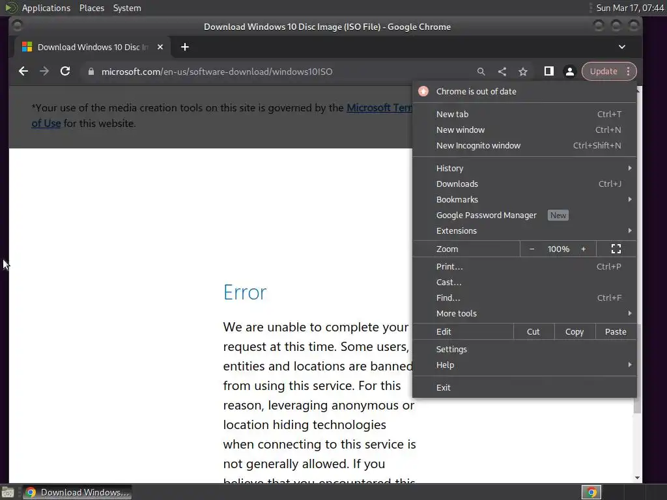Click the Paste button in Edit row
Screen dimensions: 667x500
point(616,331)
